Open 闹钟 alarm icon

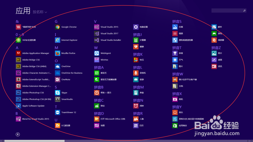coord(136,106)
